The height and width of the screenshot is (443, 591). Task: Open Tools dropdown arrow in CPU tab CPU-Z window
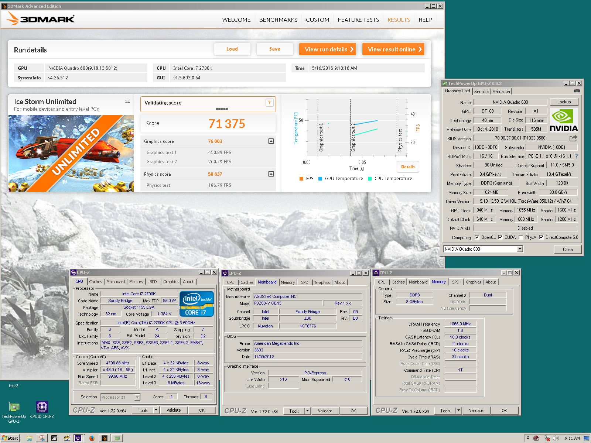[156, 410]
